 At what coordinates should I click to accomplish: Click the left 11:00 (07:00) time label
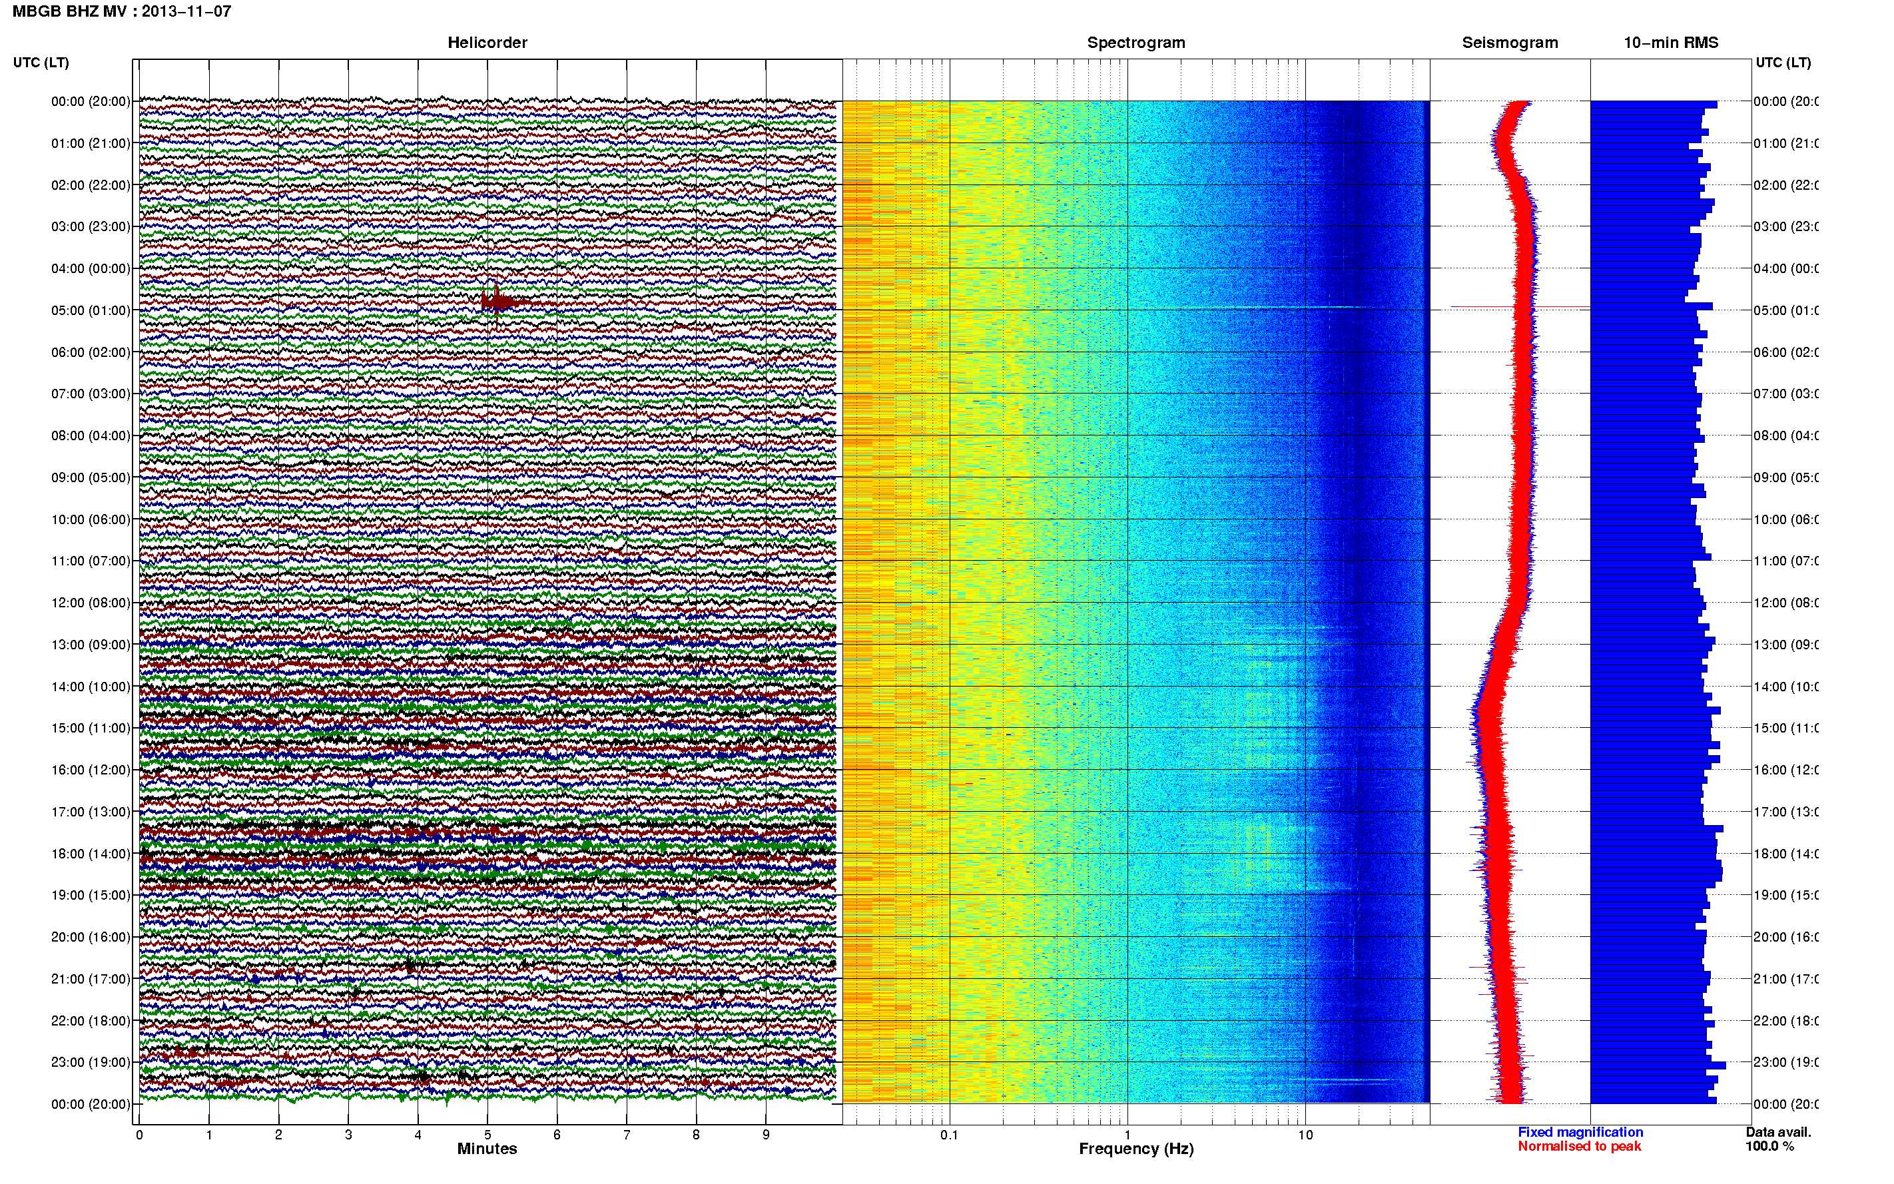(x=91, y=561)
